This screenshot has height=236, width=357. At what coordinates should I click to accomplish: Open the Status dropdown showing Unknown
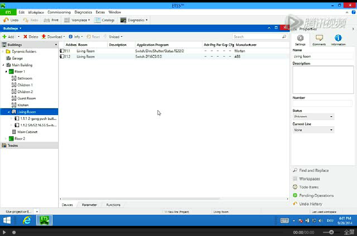[313, 117]
